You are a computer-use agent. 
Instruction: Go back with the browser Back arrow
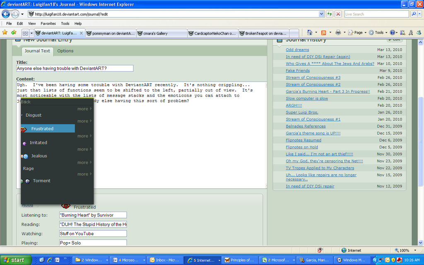pyautogui.click(x=6, y=14)
